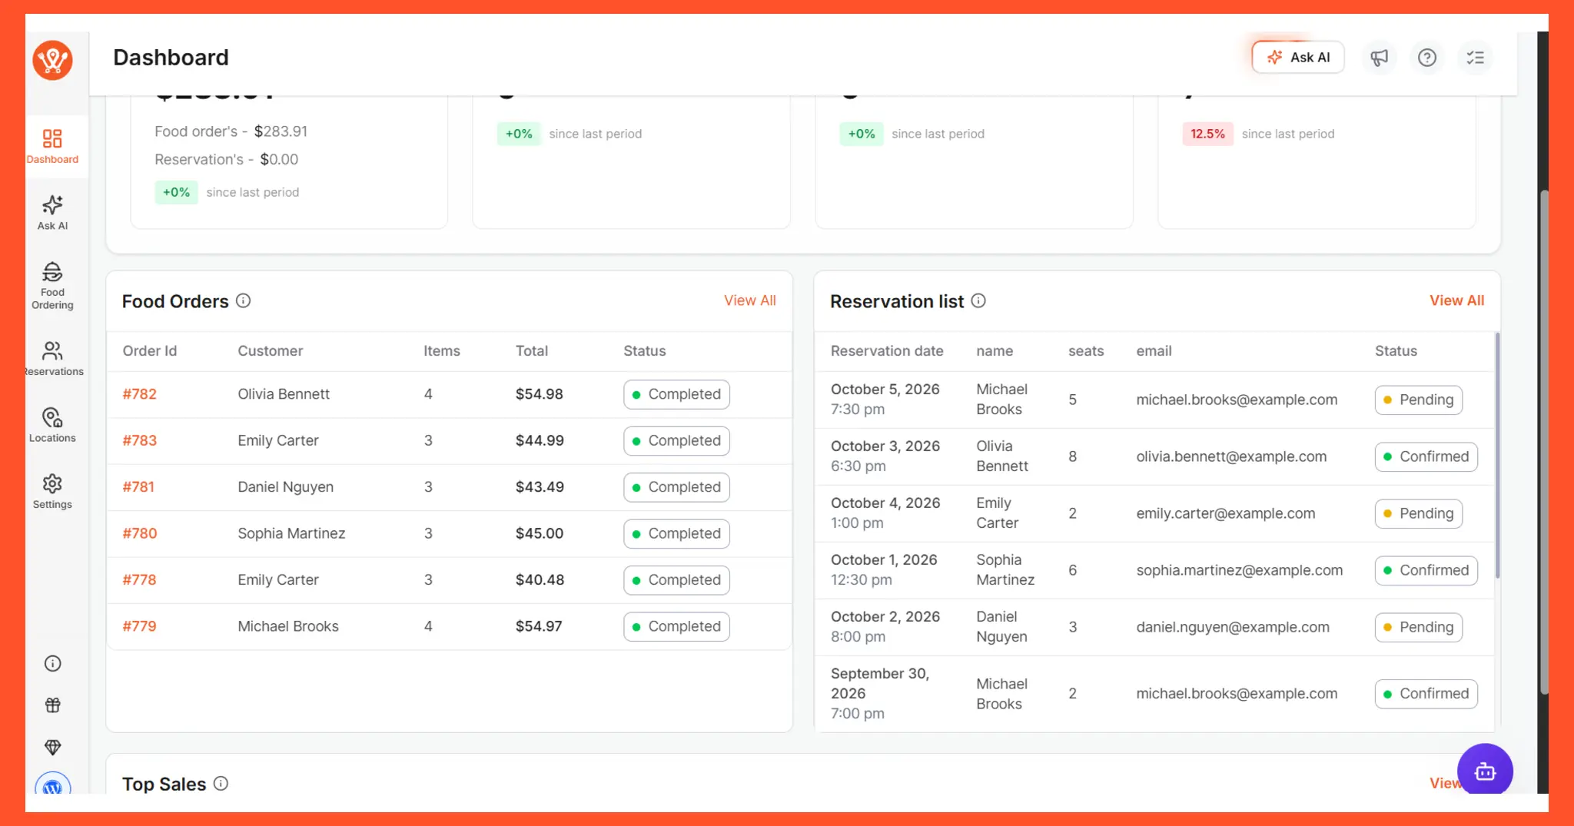
Task: Open Locations in the sidebar
Action: 52,425
